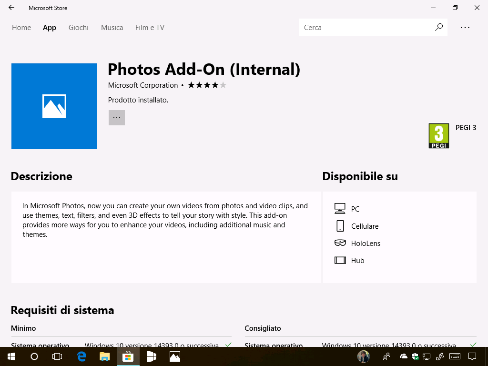Open the Photos app on taskbar
The height and width of the screenshot is (366, 488).
click(175, 356)
